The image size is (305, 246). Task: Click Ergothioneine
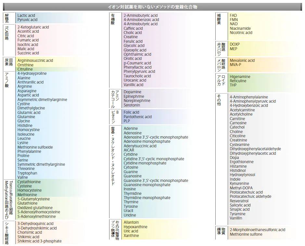tap(242, 162)
